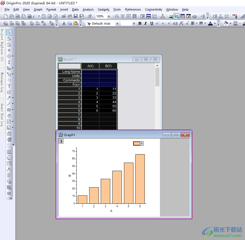The width and height of the screenshot is (245, 240).
Task: Select the Arrow drawing tool
Action: pyautogui.click(x=9, y=98)
